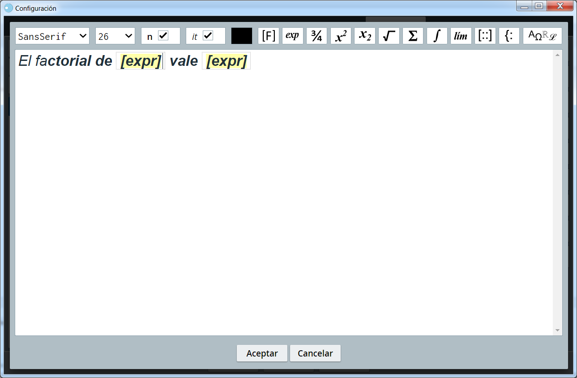Toggle the italic 'it' checkbox

(208, 36)
